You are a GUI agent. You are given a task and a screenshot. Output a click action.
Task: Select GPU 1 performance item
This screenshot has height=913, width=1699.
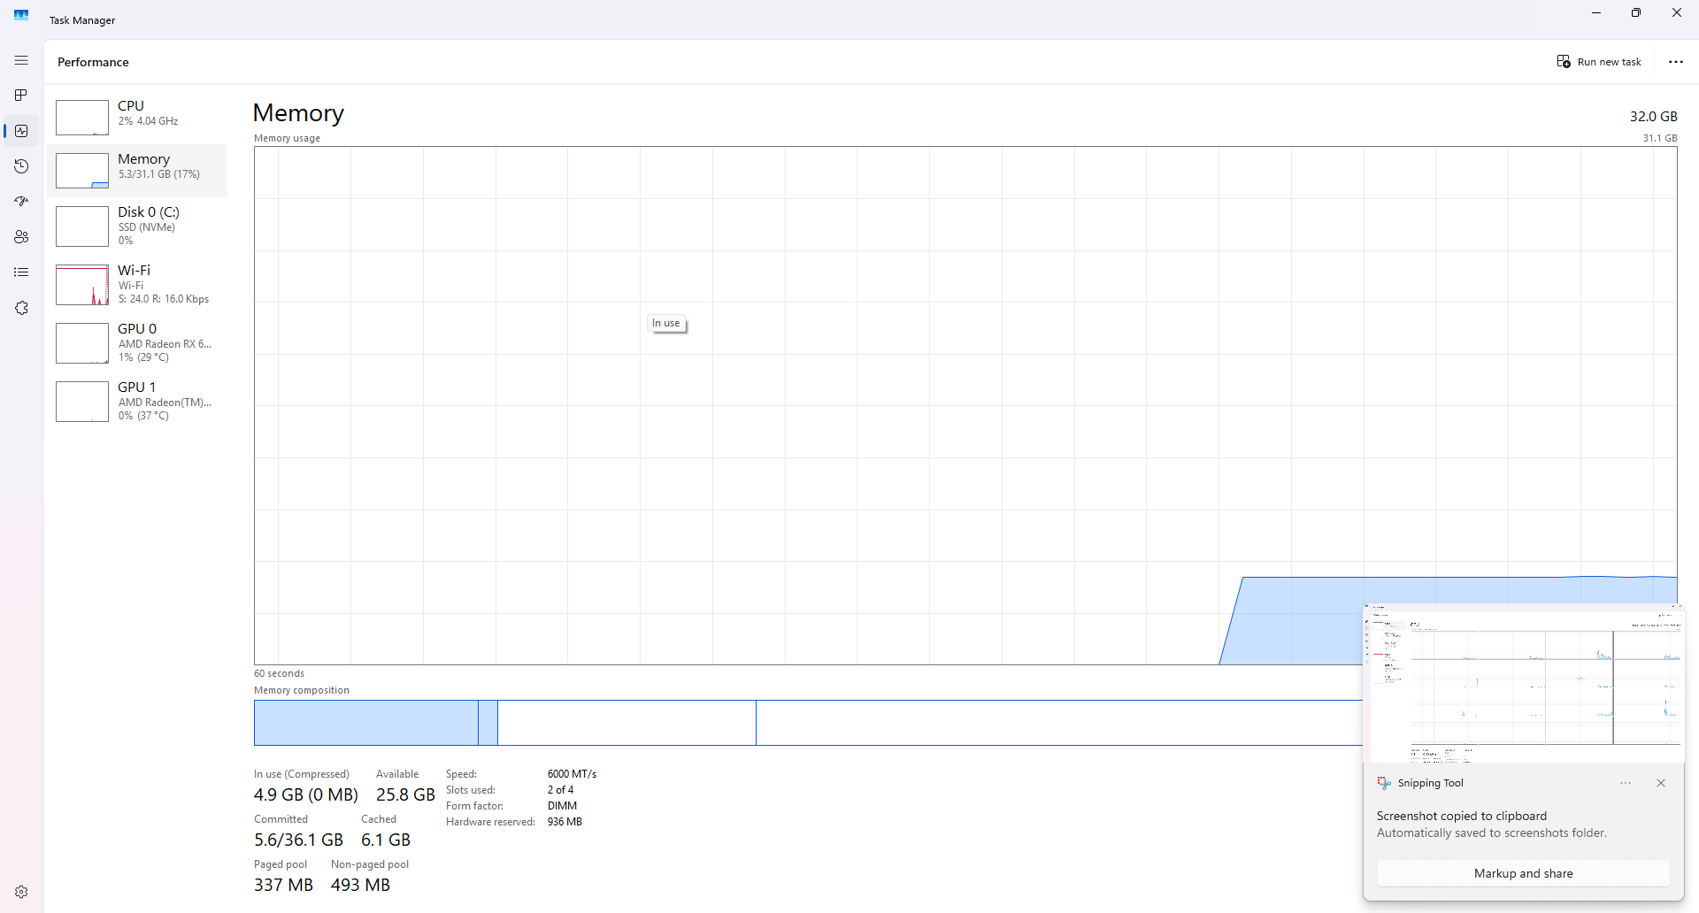tap(137, 401)
